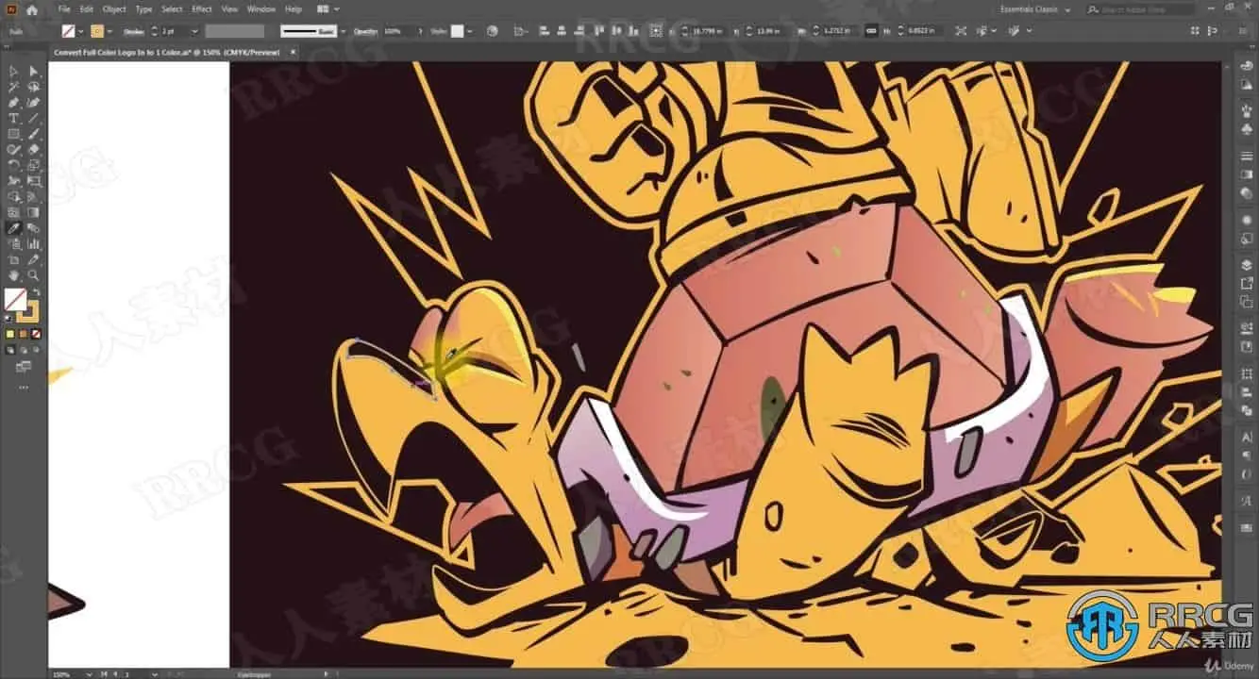Open the Effect menu

[202, 9]
